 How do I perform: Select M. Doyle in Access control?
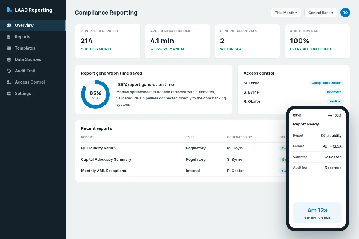251,83
